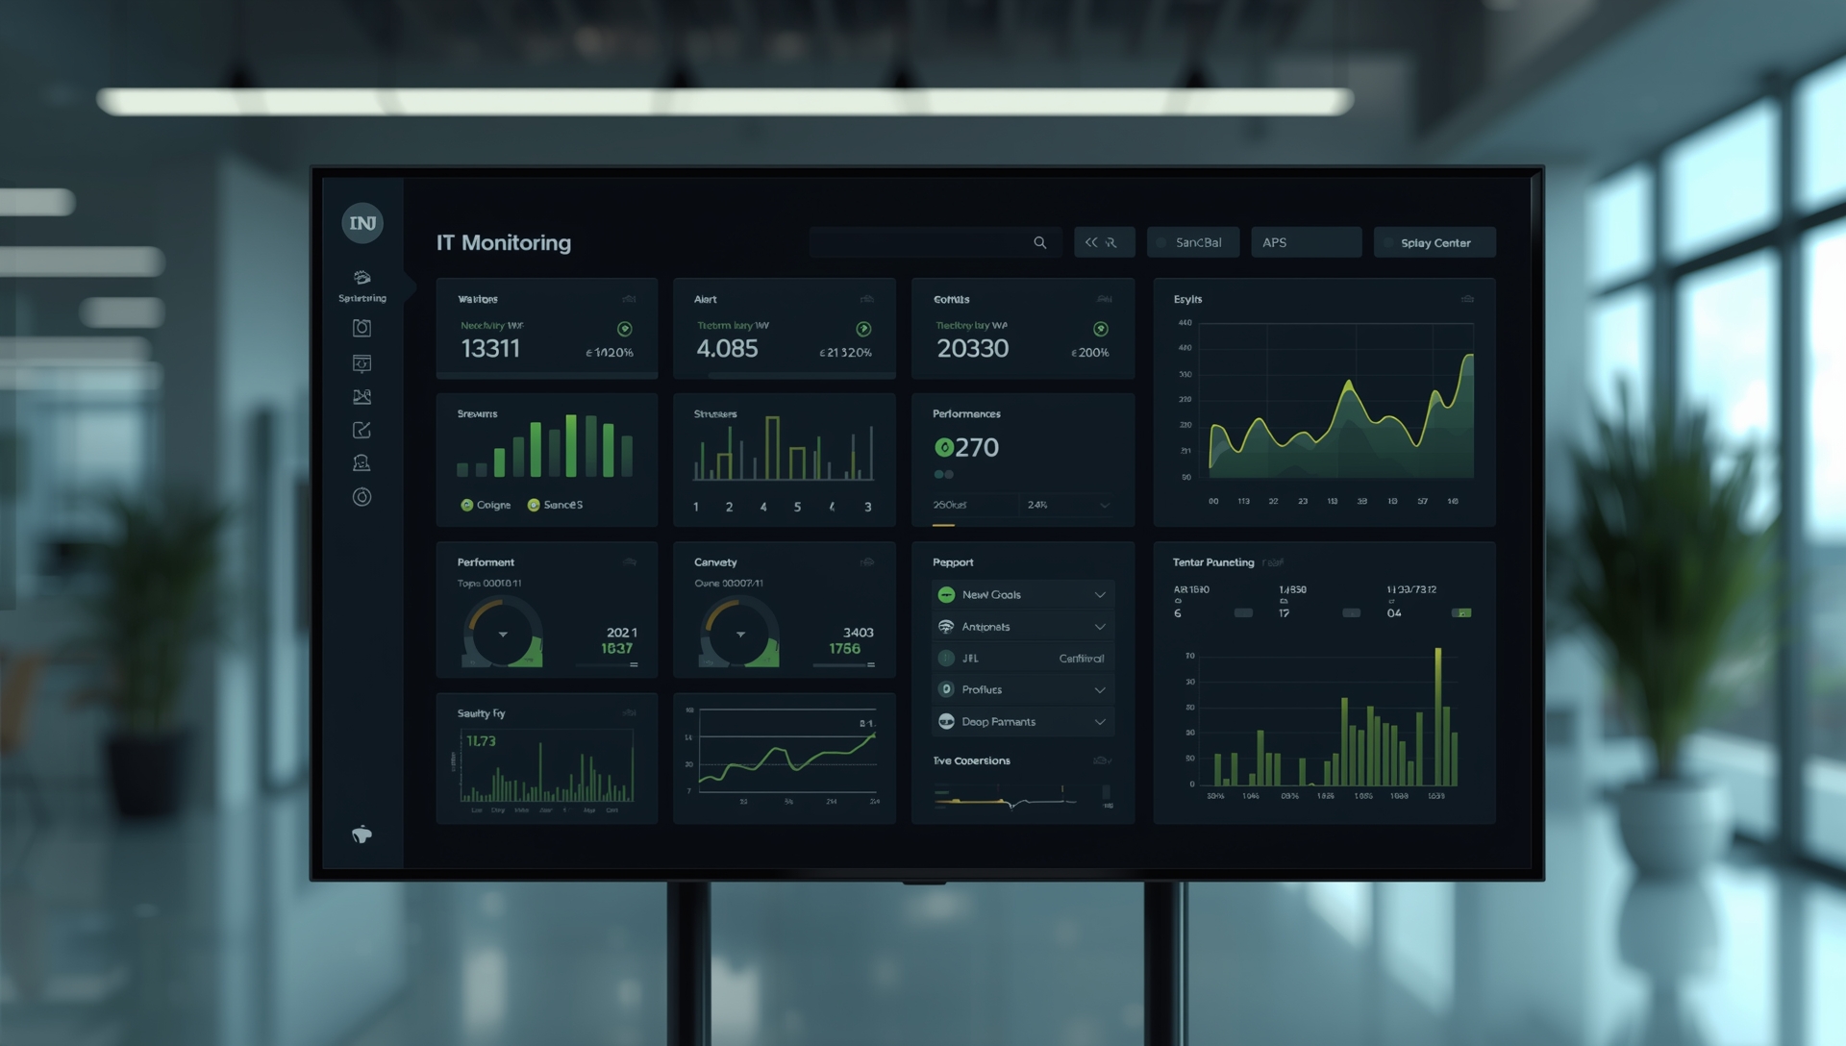The height and width of the screenshot is (1046, 1846).
Task: Open the Monitoring section in the sidebar
Action: (362, 284)
